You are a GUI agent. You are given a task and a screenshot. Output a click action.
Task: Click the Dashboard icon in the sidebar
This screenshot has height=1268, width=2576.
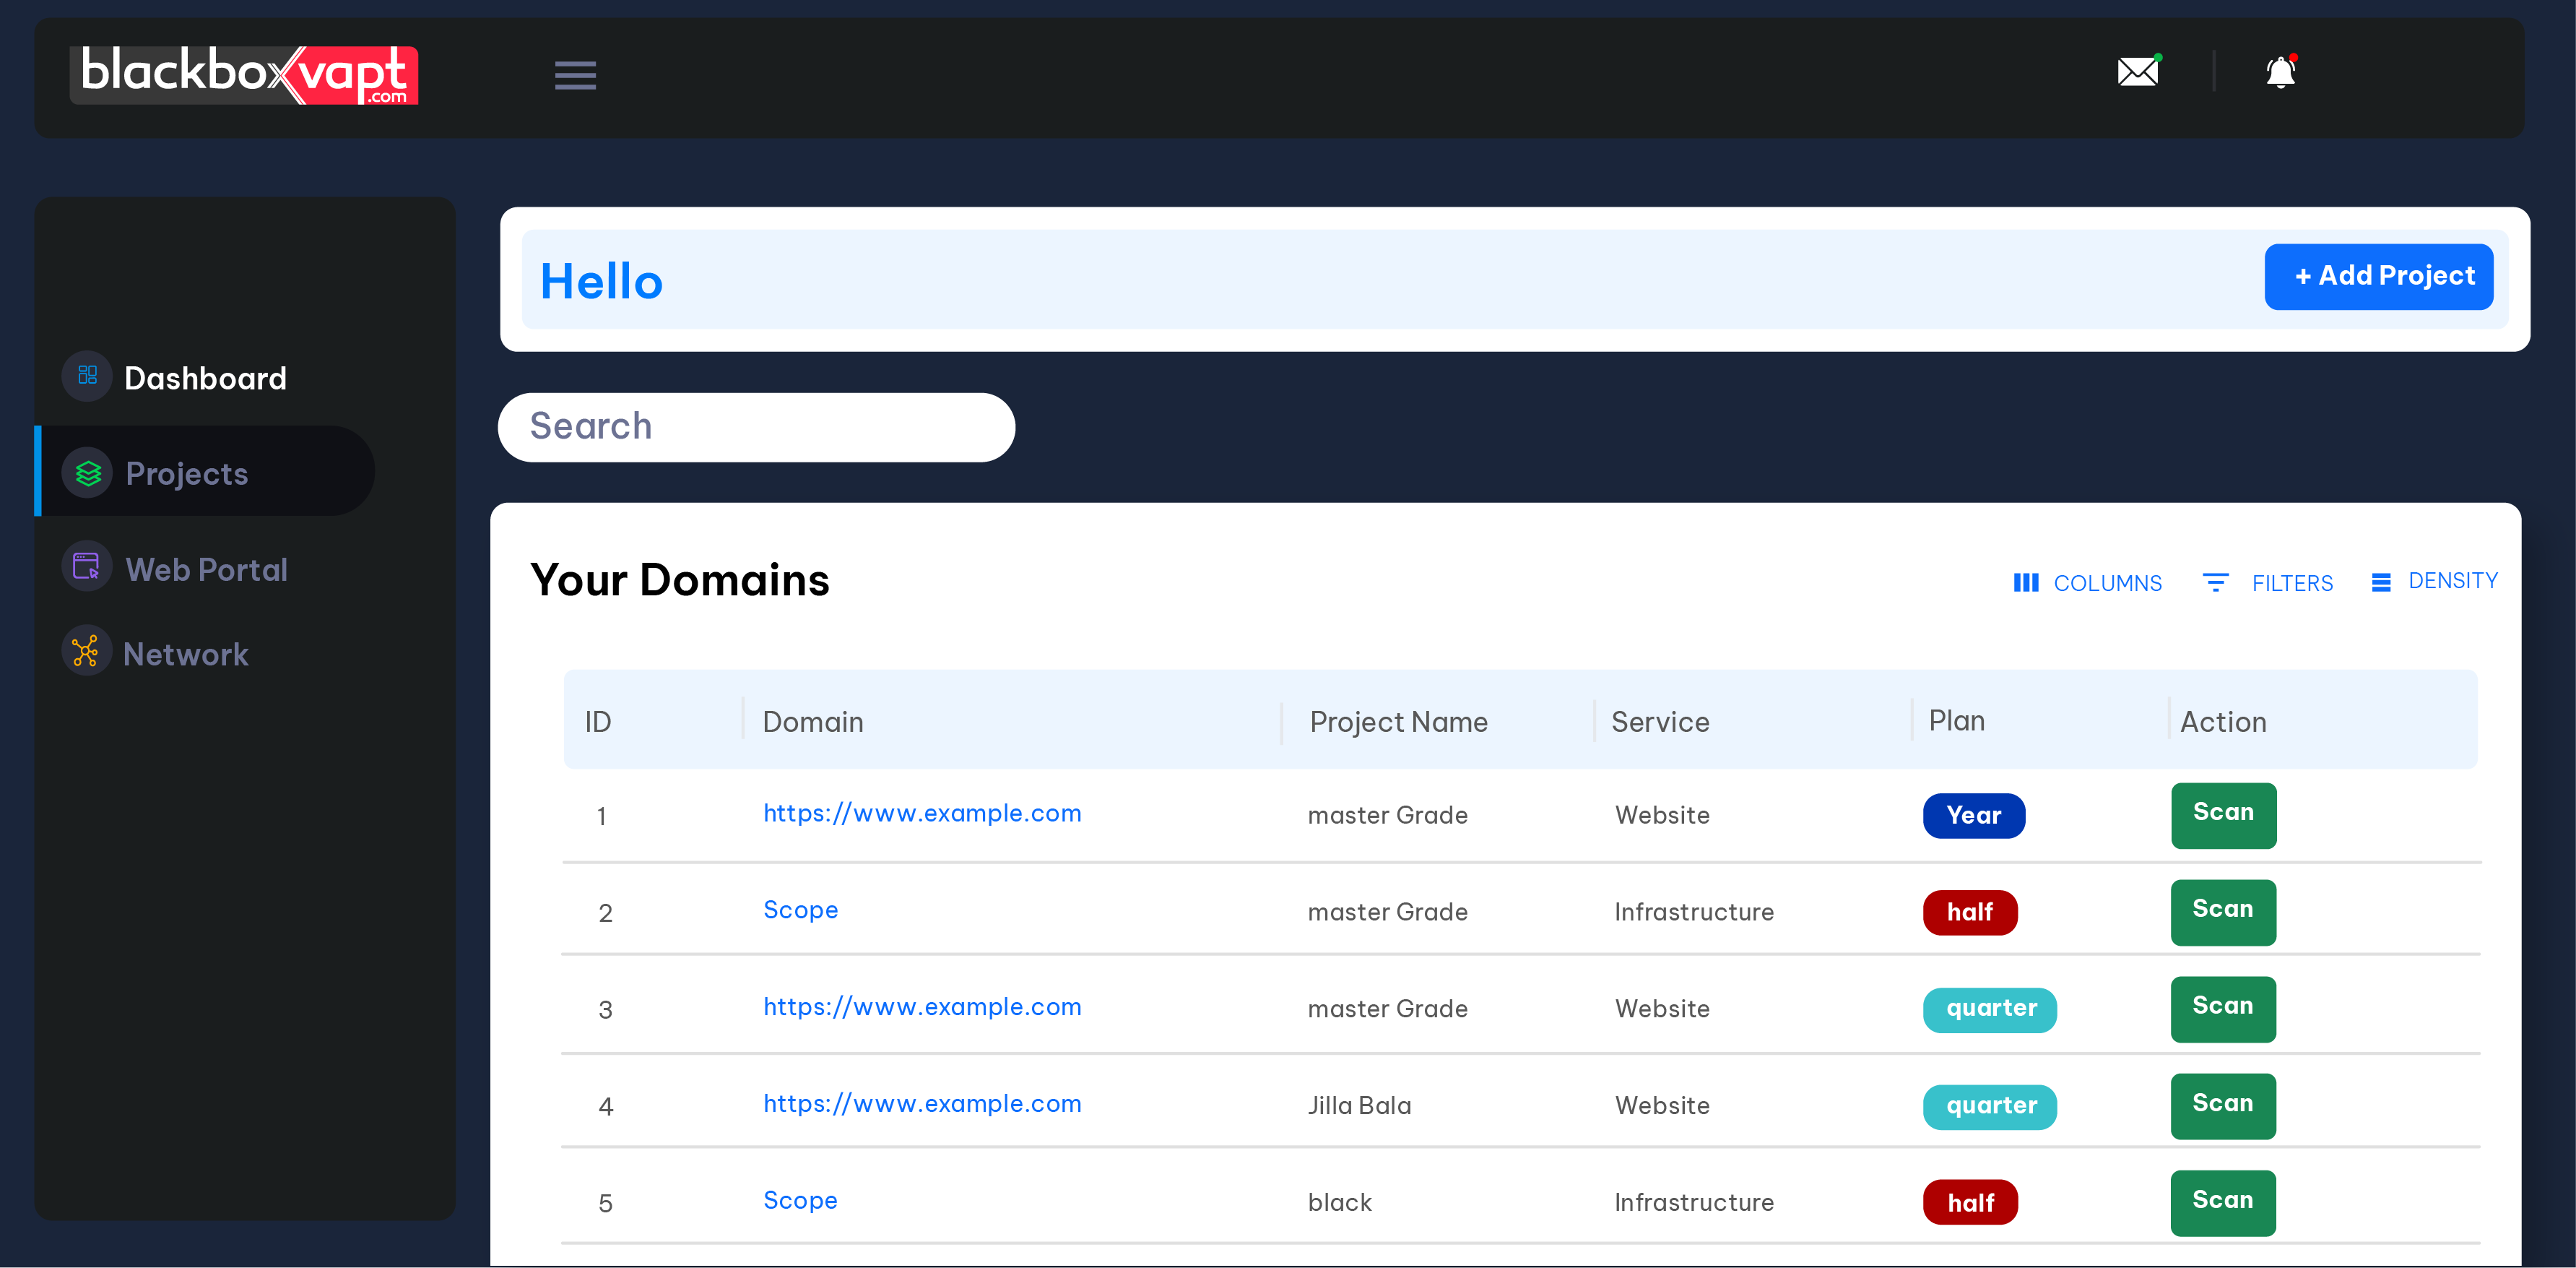point(87,376)
